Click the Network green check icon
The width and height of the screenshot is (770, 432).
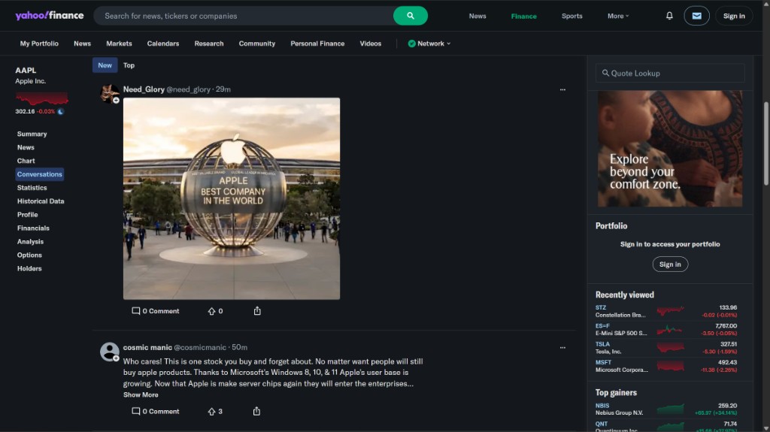tap(411, 44)
